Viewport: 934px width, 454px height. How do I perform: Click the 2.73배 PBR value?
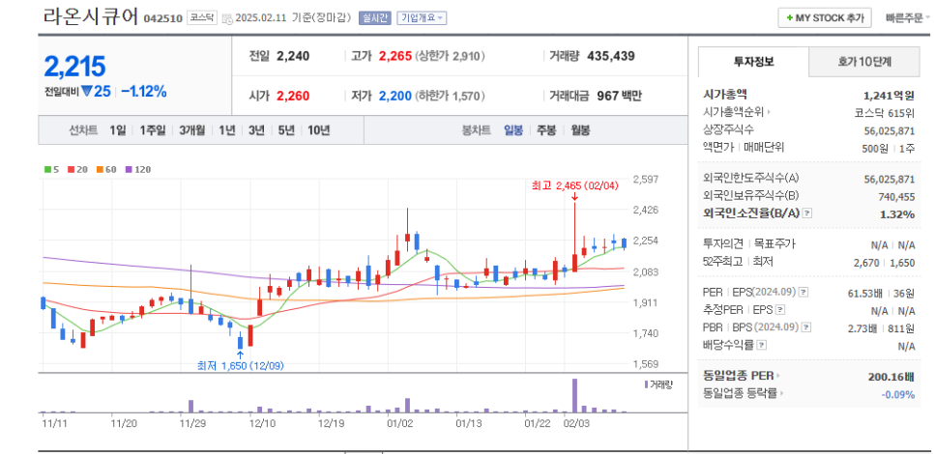[863, 327]
